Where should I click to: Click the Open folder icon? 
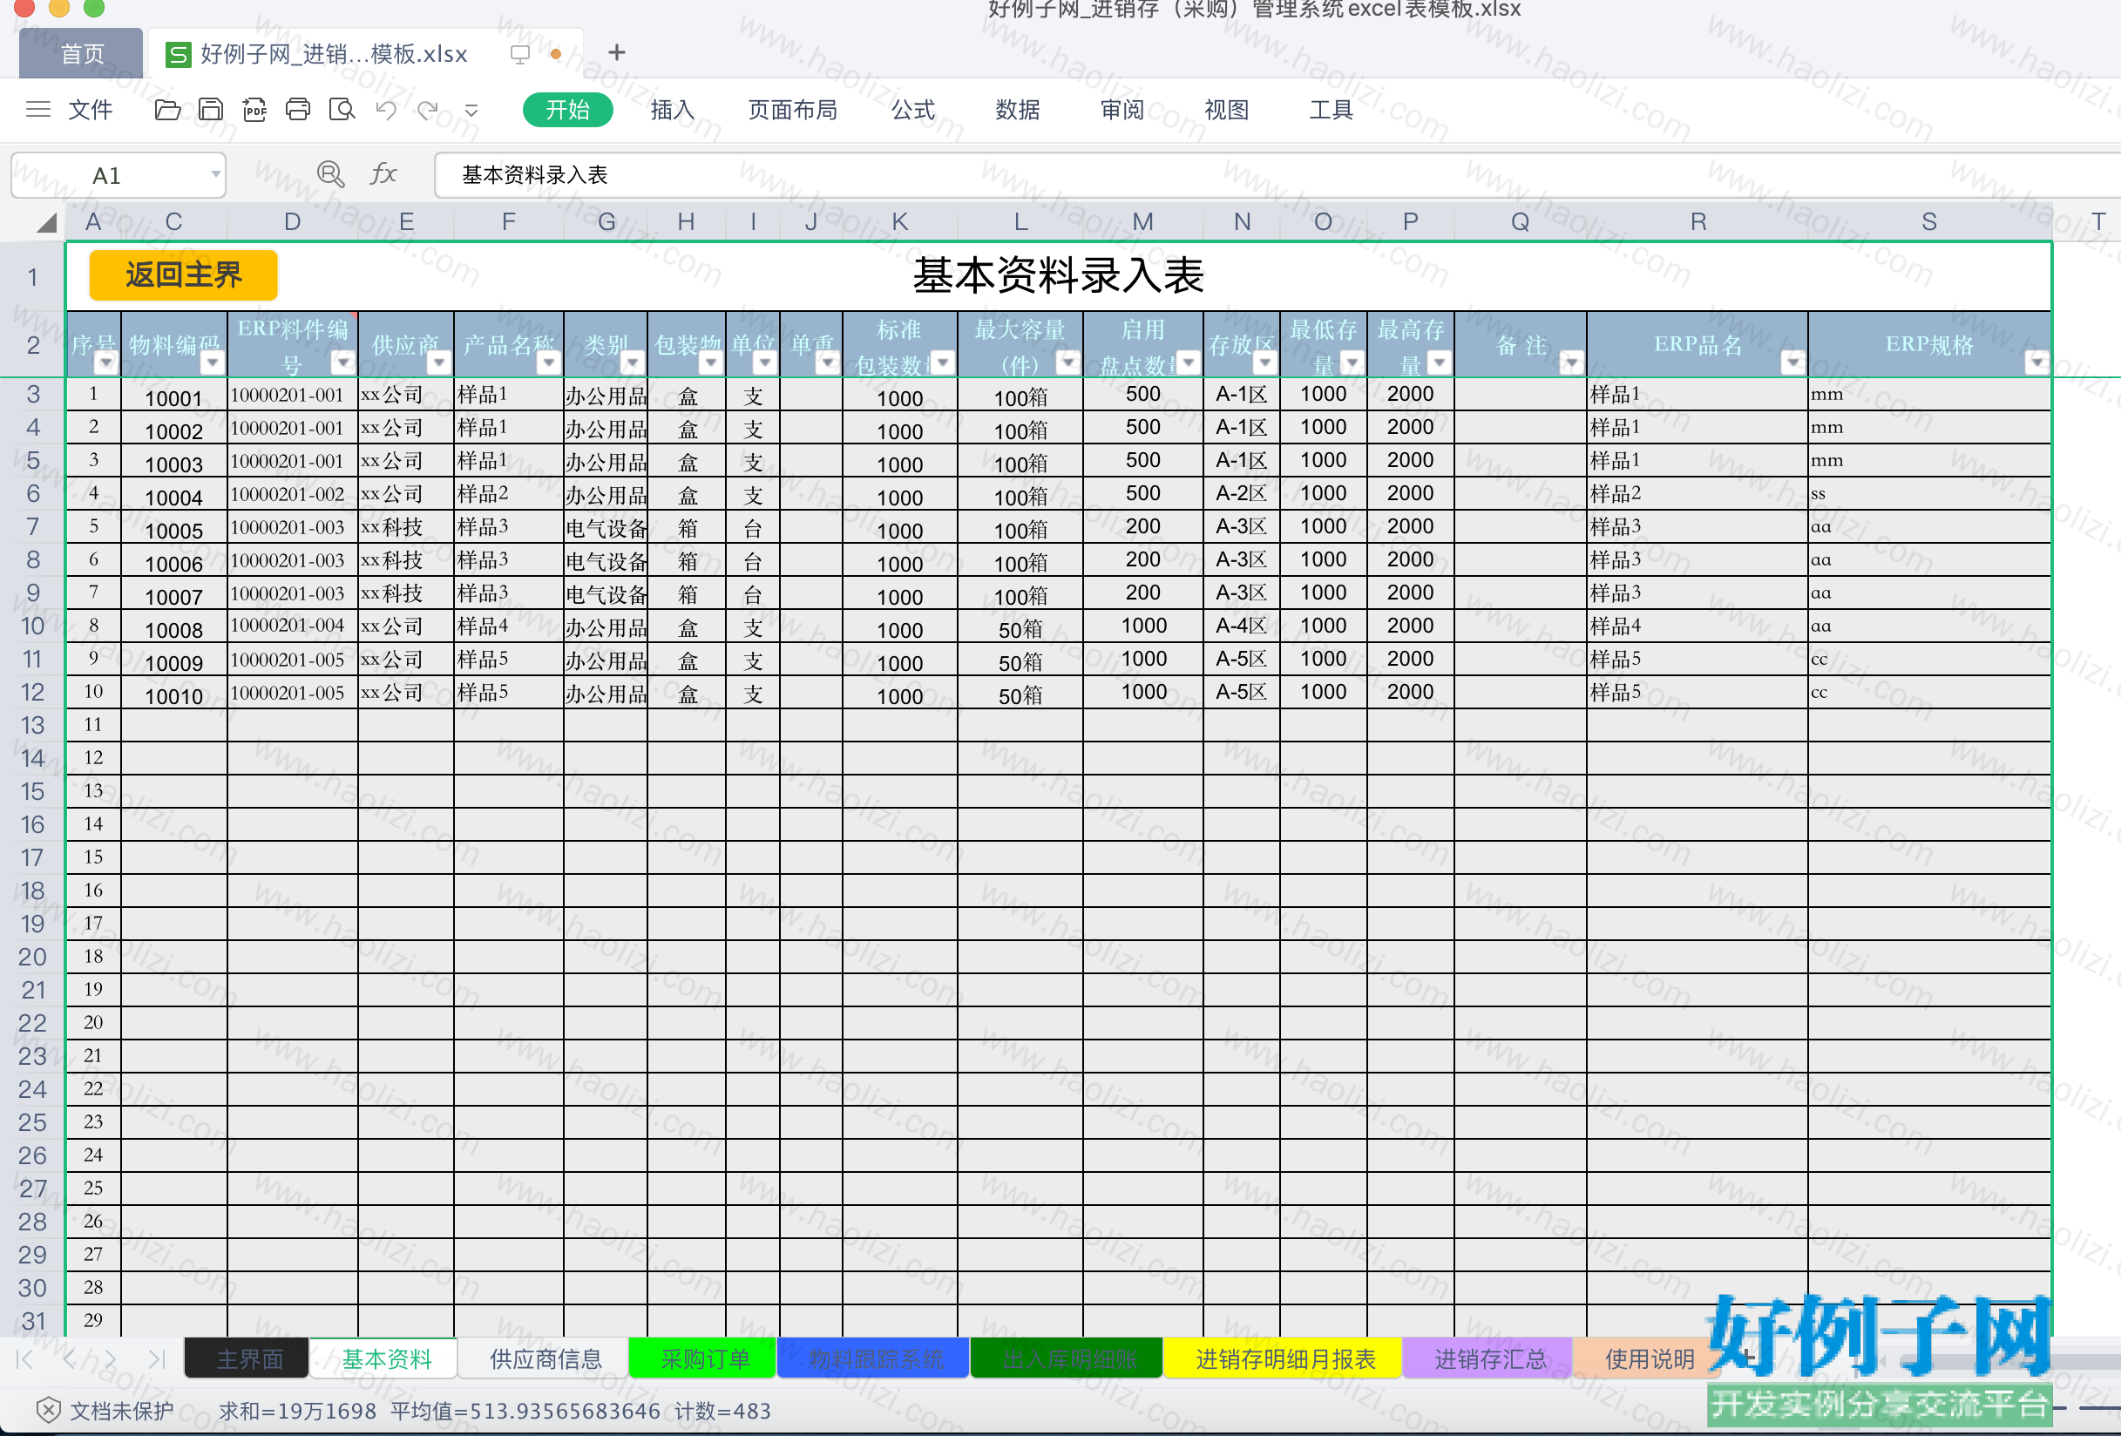[x=168, y=110]
